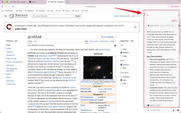Image resolution: width=181 pixels, height=113 pixels.
Task: Click the BEG ChatGPT extension button
Action: pyautogui.click(x=174, y=6)
